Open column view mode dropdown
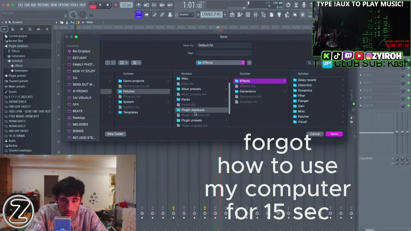The width and height of the screenshot is (411, 231). [x=124, y=63]
